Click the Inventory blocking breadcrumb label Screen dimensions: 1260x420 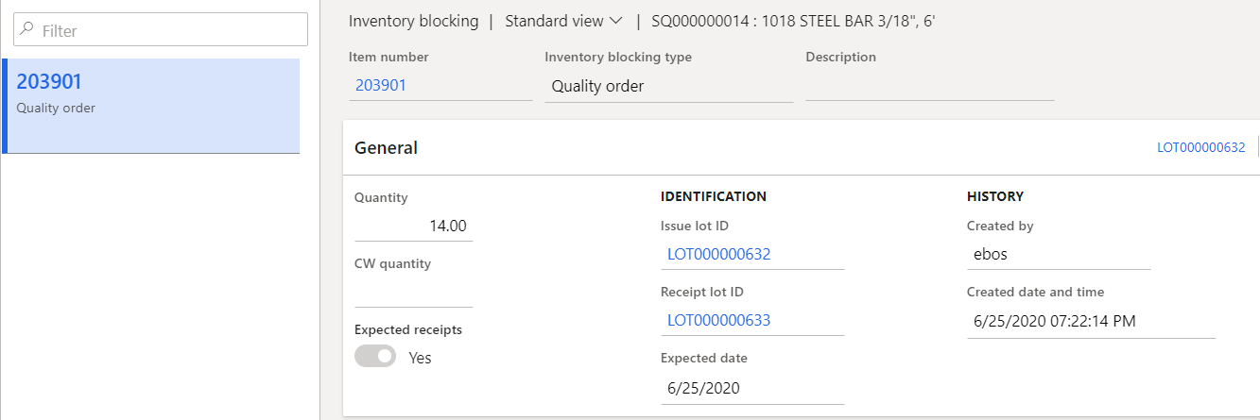[x=413, y=21]
